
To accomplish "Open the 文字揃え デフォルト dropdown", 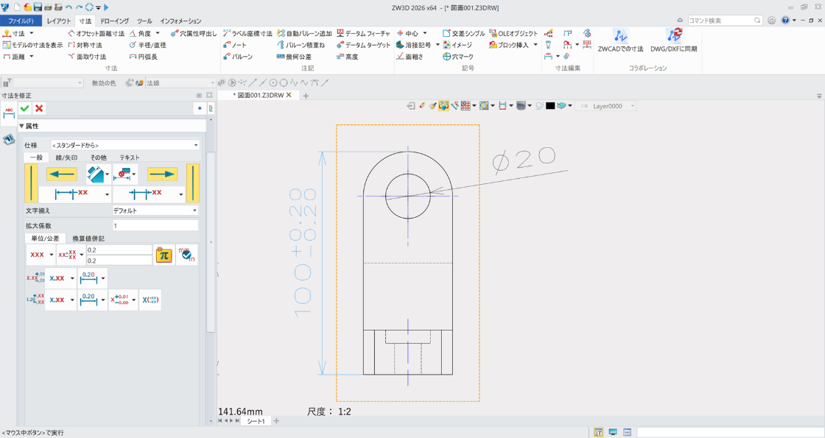I will tap(155, 211).
